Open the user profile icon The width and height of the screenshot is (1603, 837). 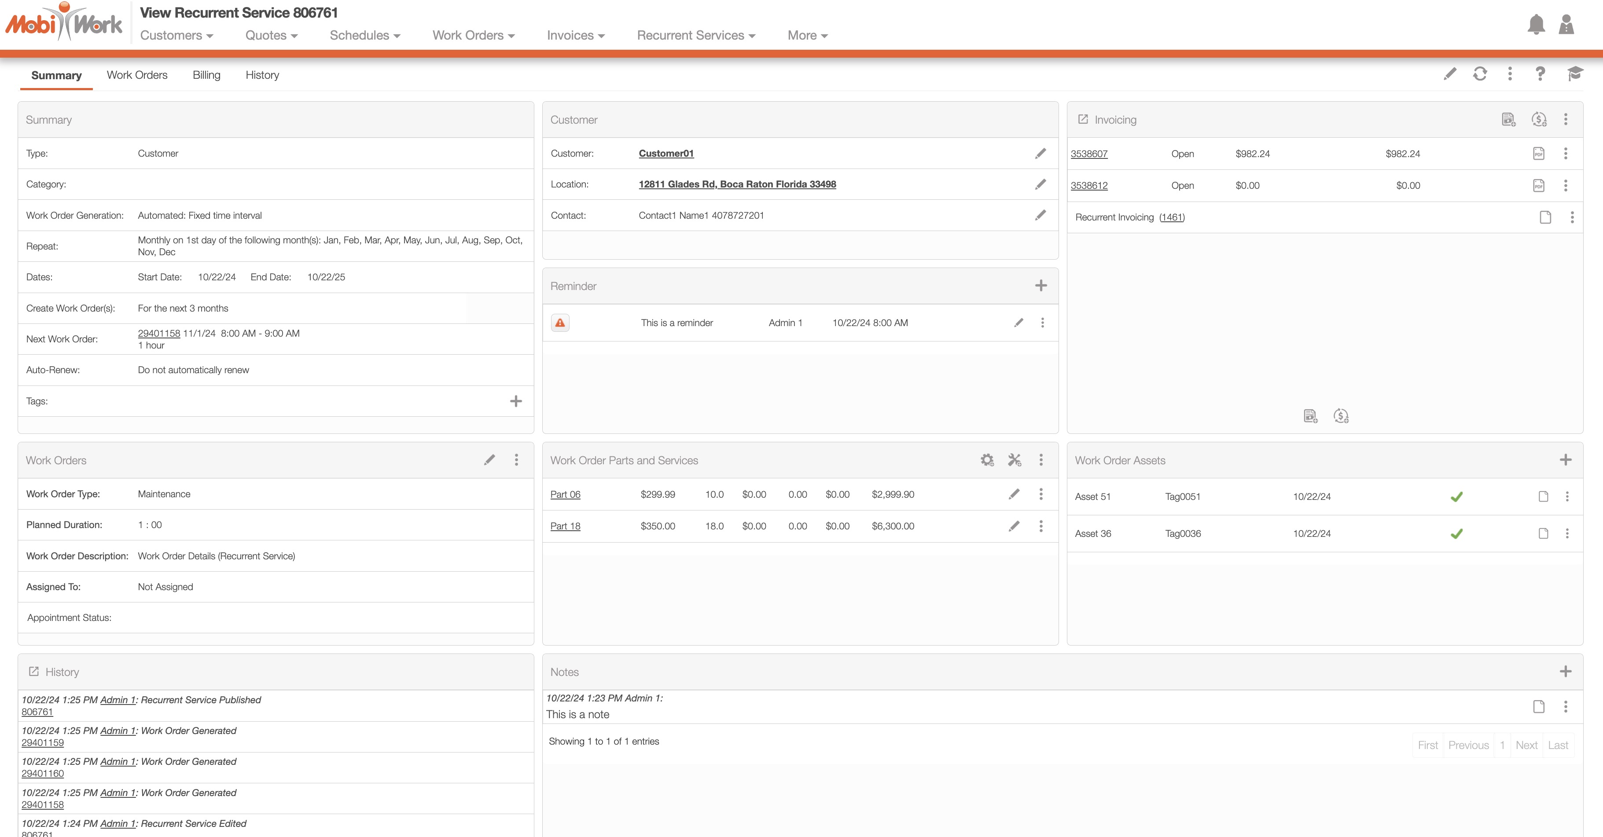(x=1566, y=25)
